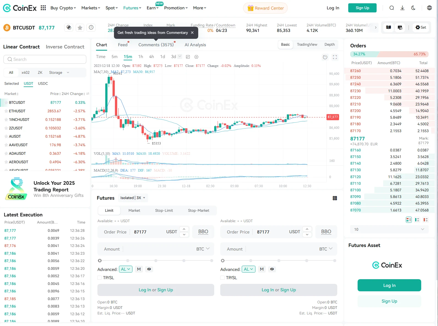This screenshot has width=438, height=326.
Task: Open Set settings gear button
Action: point(421,28)
